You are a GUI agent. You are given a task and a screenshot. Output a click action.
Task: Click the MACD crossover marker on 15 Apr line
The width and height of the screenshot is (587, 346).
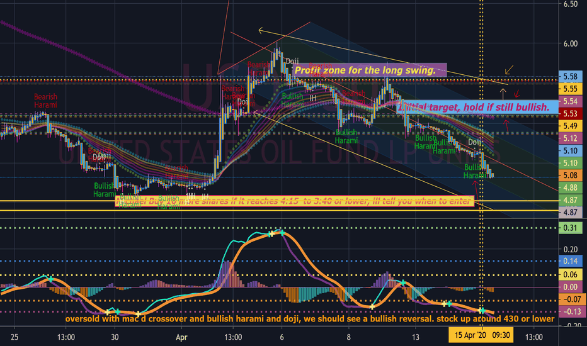(x=482, y=311)
